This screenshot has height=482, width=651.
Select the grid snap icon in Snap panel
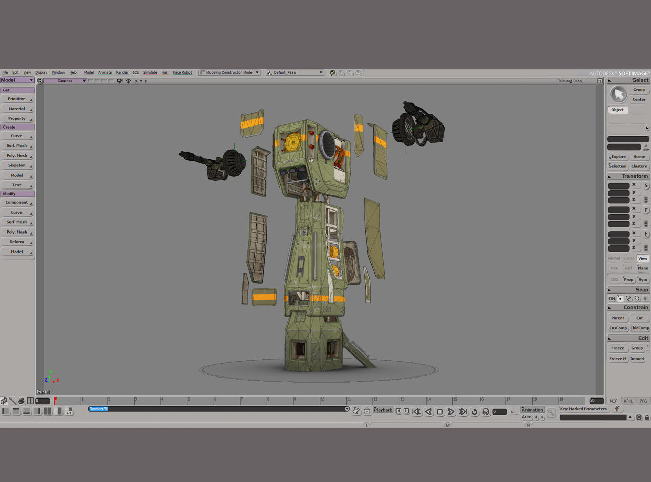point(646,298)
